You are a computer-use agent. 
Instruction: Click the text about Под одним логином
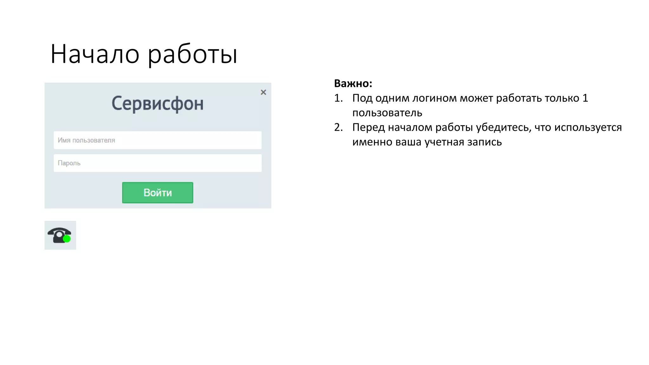(470, 105)
